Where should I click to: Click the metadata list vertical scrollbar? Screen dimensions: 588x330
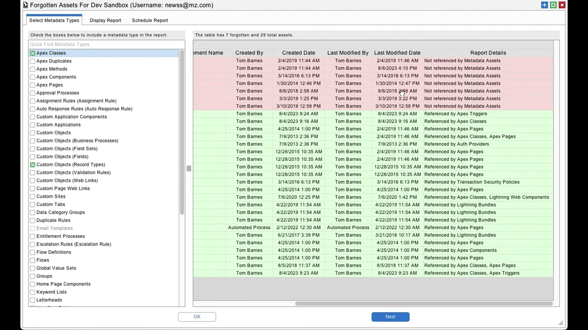click(182, 132)
